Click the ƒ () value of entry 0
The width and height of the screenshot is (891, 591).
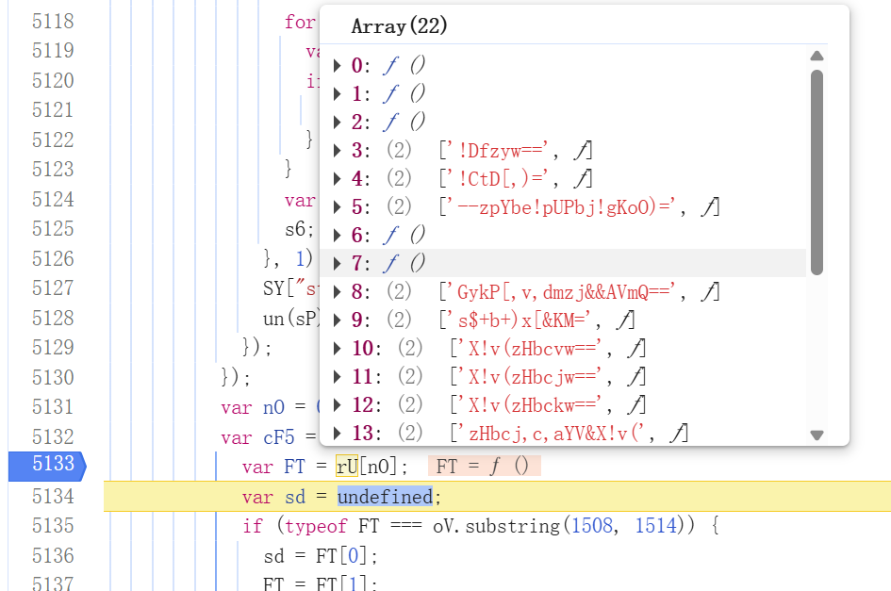tap(404, 66)
